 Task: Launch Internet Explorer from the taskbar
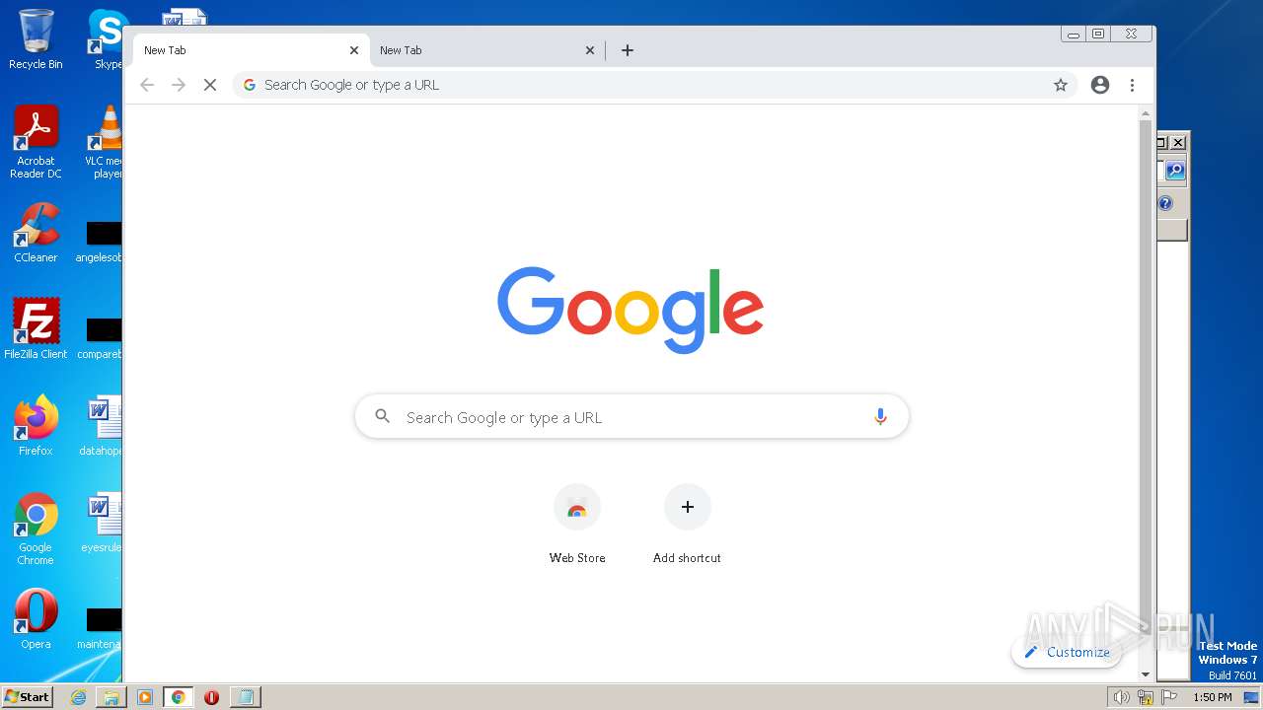click(78, 697)
